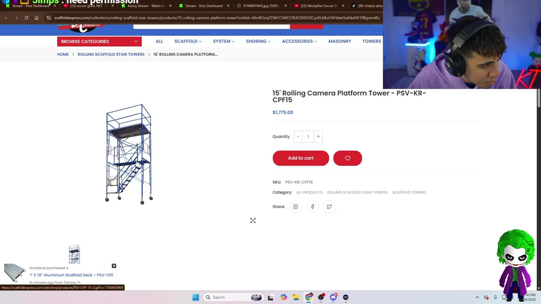Select the Masonry menu item

point(340,41)
